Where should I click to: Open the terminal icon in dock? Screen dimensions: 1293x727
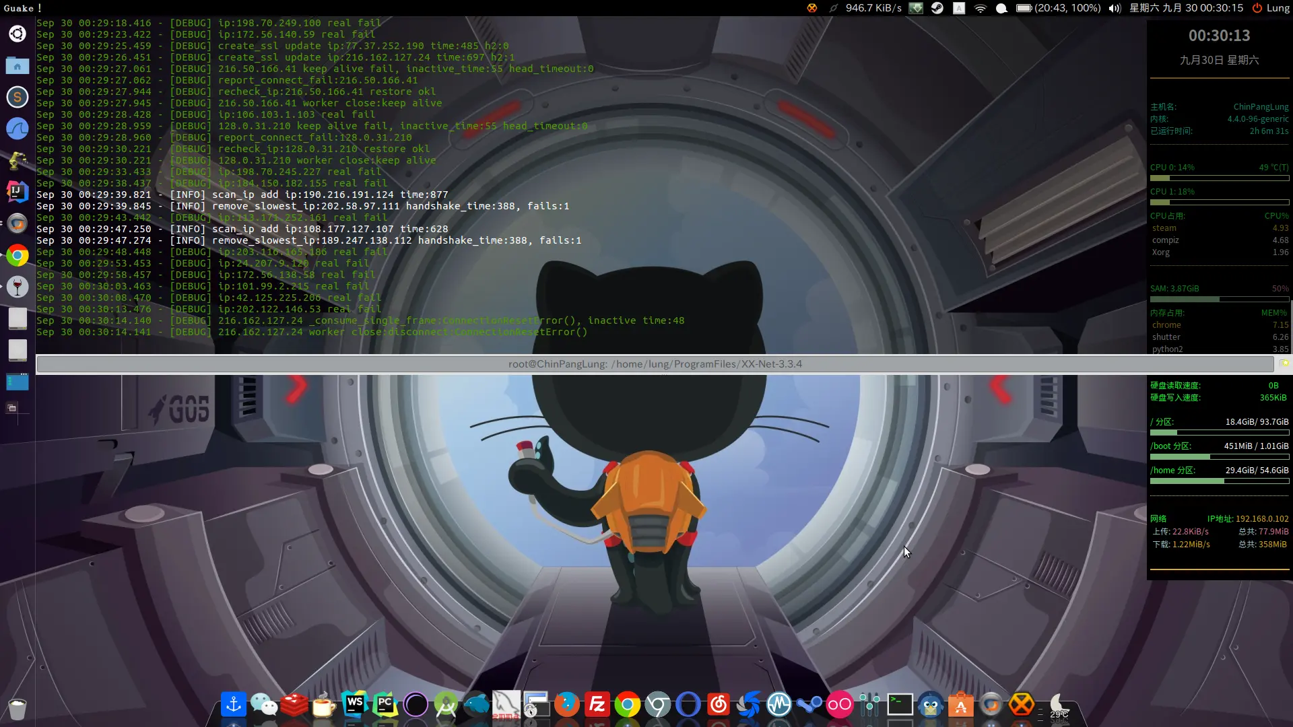(x=900, y=705)
